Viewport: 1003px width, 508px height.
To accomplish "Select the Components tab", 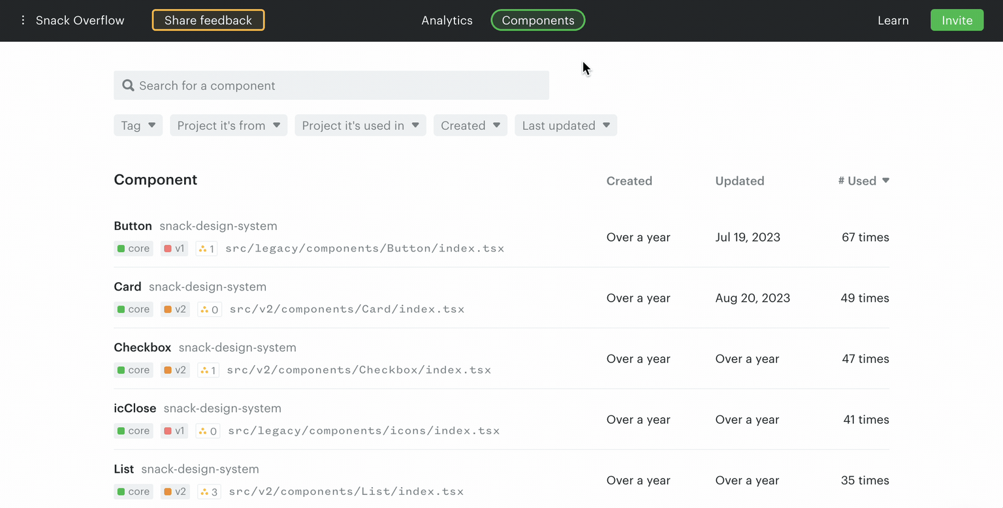I will pos(537,20).
